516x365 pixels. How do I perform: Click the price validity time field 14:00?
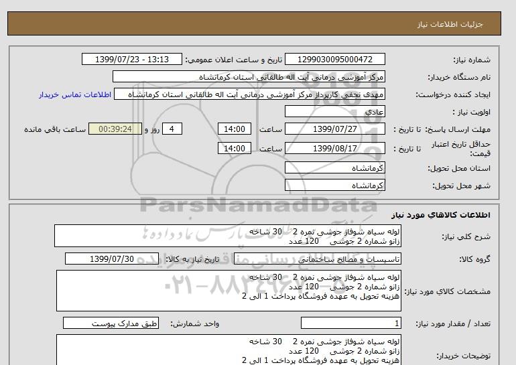235,148
